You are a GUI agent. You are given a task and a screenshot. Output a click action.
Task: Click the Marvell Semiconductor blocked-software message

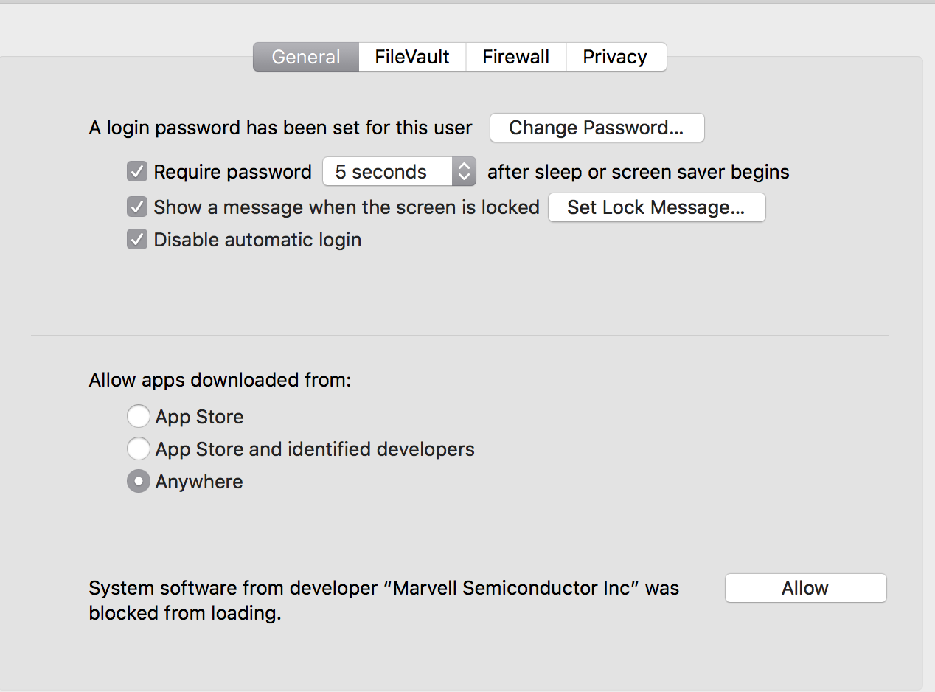(x=383, y=600)
